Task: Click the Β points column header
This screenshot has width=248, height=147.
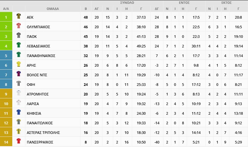Action: 85,9
